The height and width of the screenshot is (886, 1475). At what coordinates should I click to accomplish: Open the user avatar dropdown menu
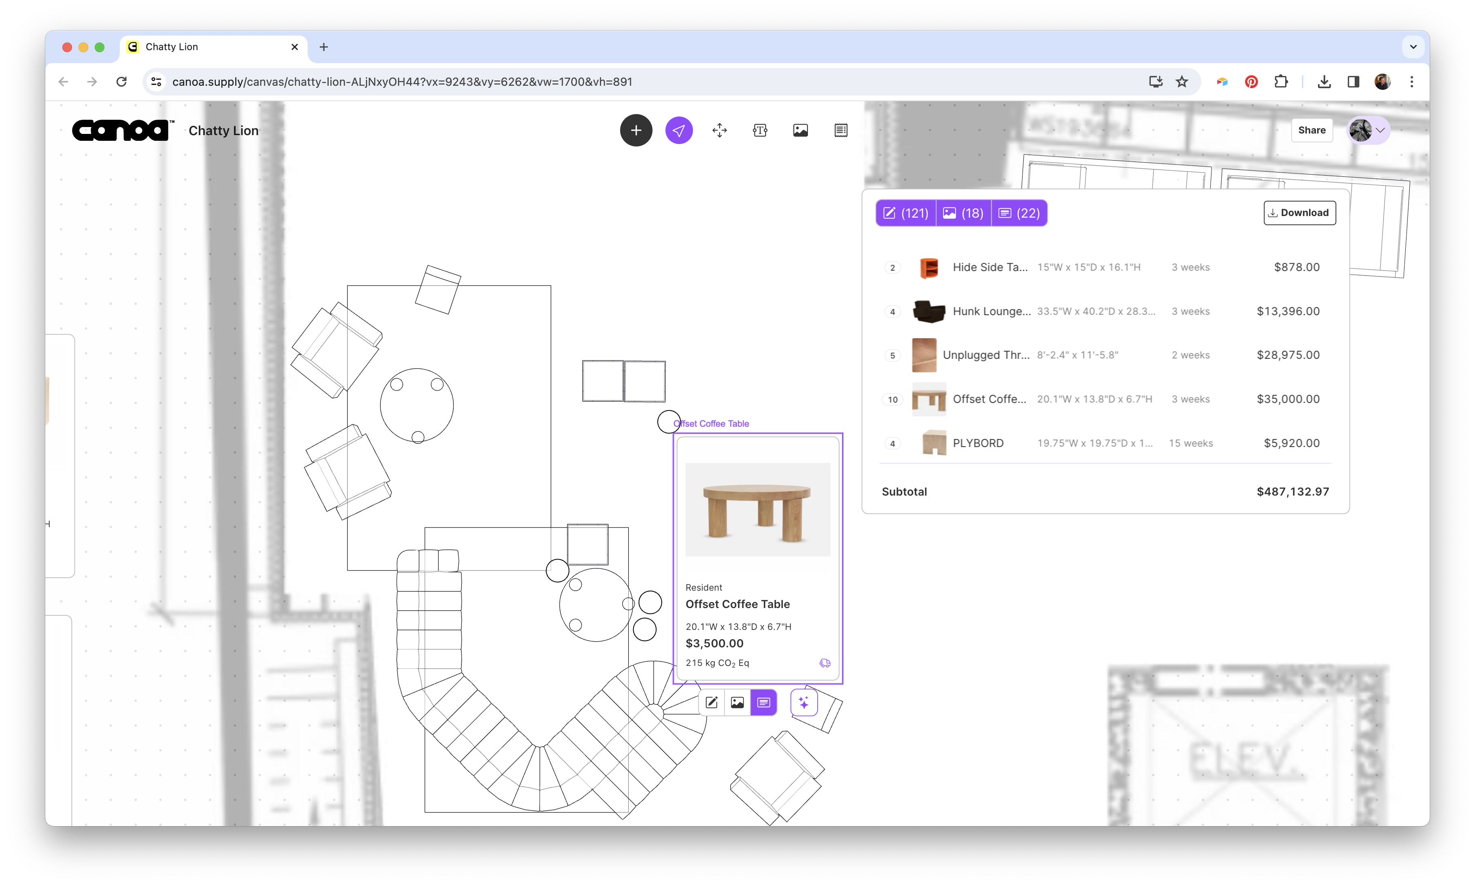[x=1369, y=130]
